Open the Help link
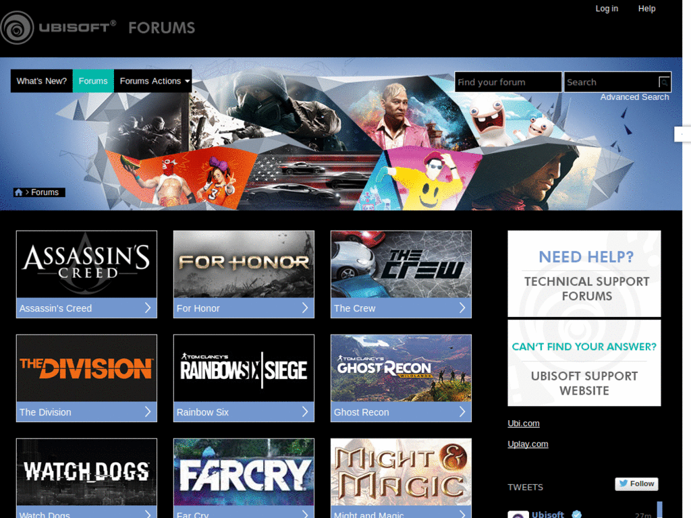 point(646,8)
